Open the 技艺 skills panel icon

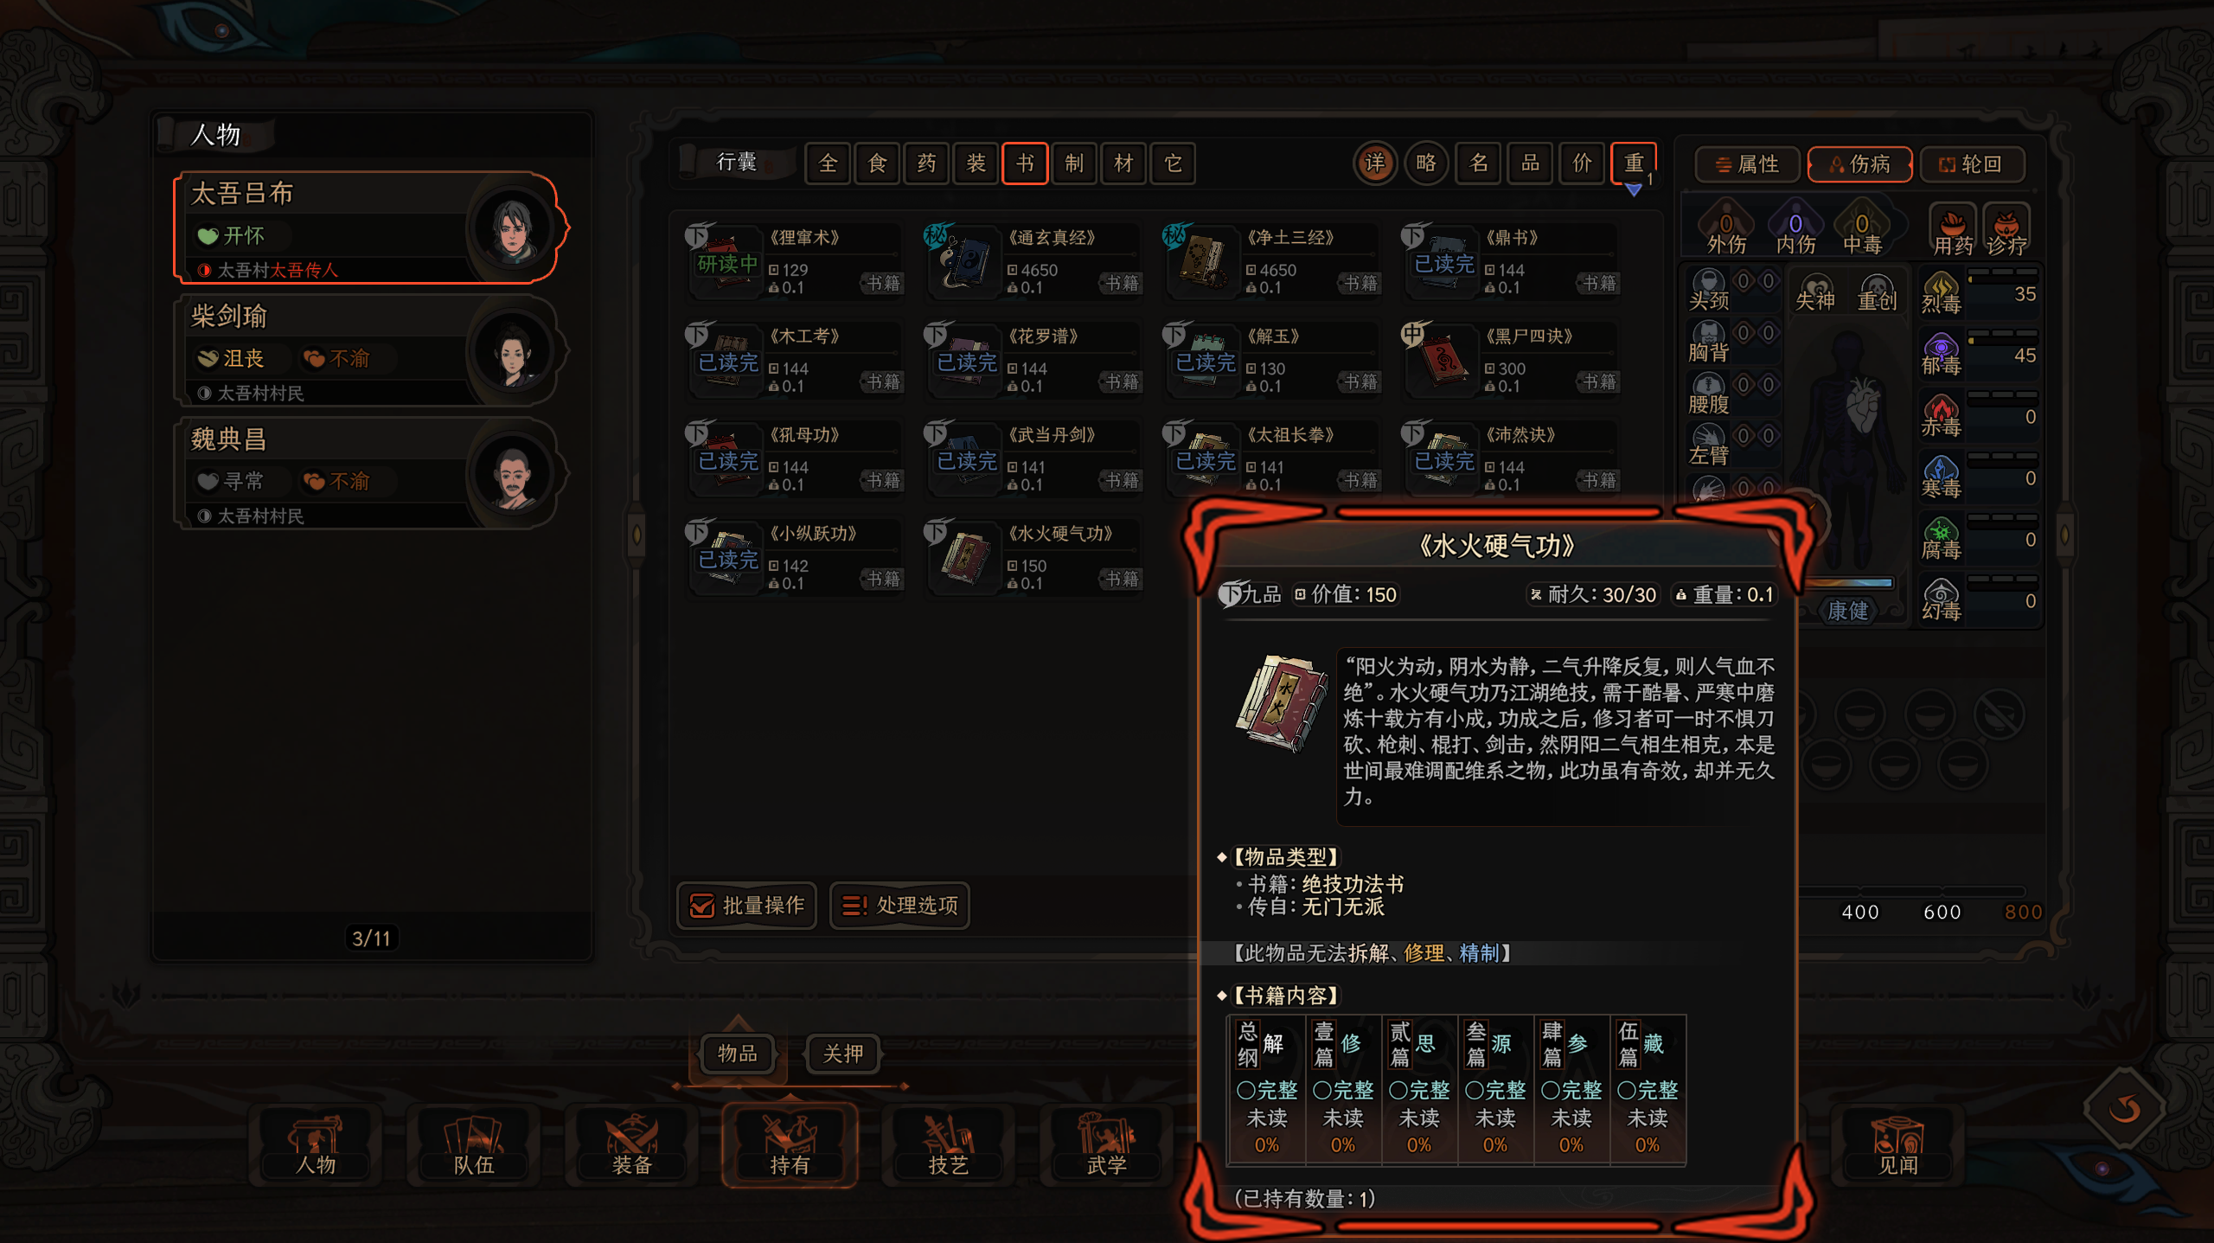[x=949, y=1144]
